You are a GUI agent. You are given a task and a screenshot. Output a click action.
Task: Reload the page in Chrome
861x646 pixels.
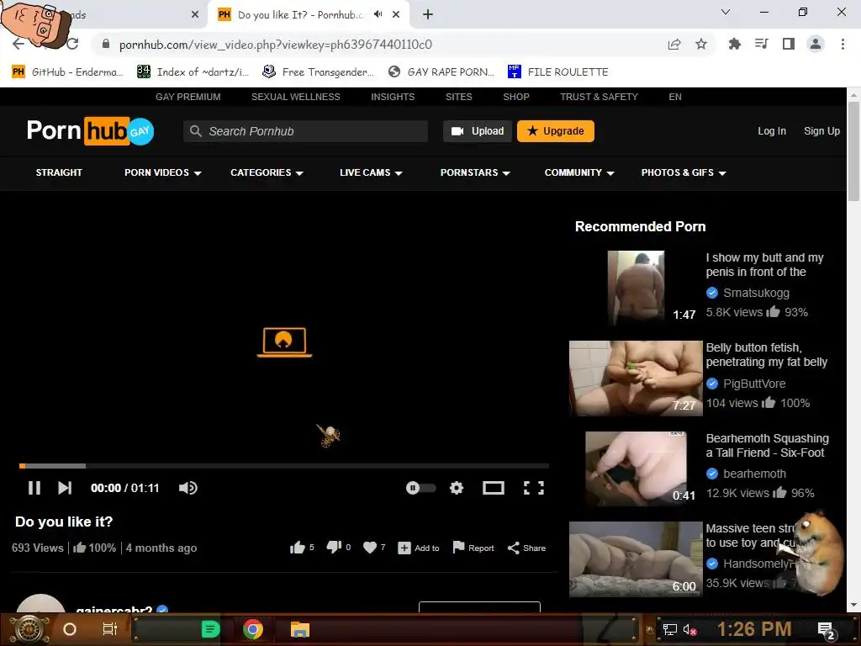click(72, 44)
